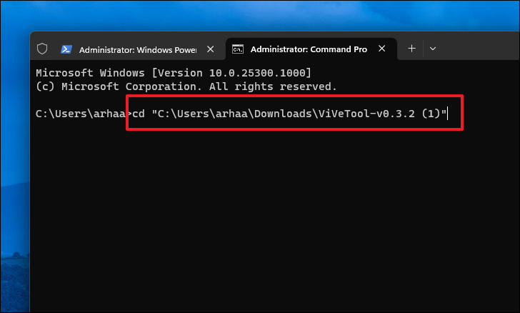Screen dimensions: 520x313
Task: Open the new tab profile dropdown
Action: point(432,49)
